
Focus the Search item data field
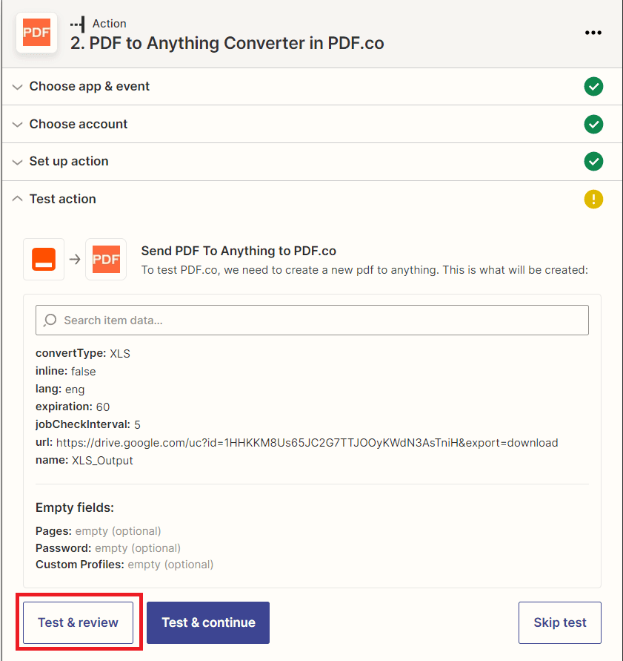tap(319, 320)
